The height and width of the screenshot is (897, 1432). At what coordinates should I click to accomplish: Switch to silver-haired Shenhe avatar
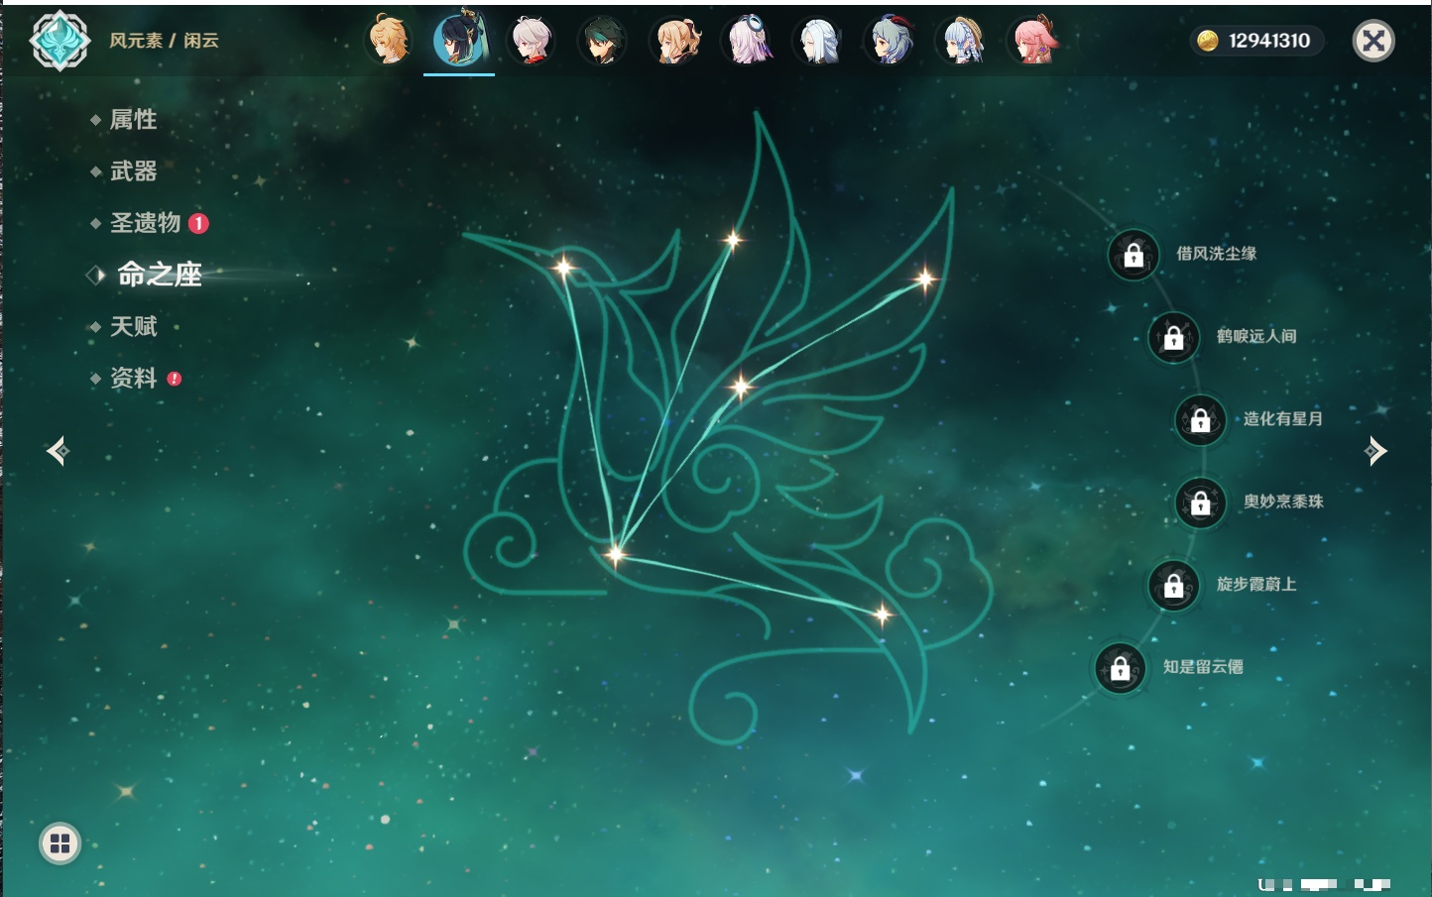coord(818,41)
